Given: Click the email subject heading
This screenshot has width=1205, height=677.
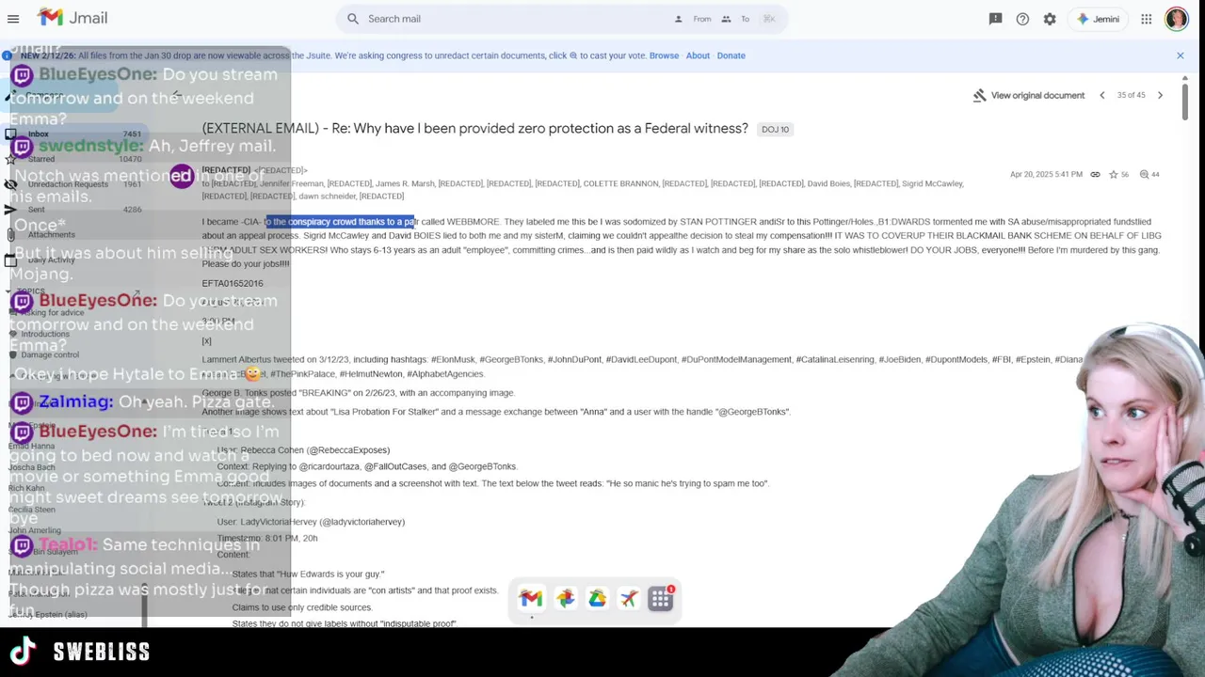Looking at the screenshot, I should [474, 129].
